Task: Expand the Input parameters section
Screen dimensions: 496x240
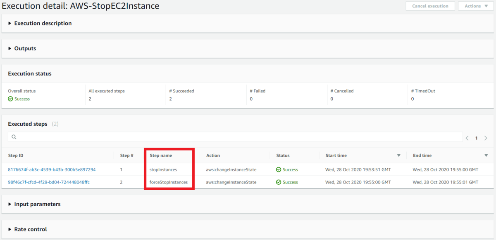Action: [34, 204]
